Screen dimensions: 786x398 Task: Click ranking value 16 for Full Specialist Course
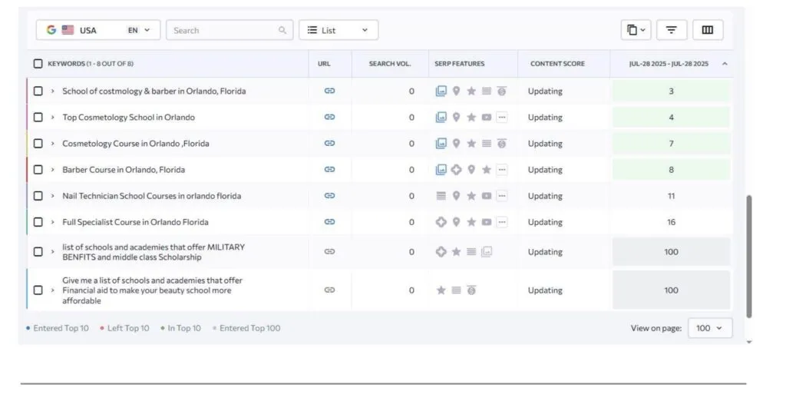point(671,222)
